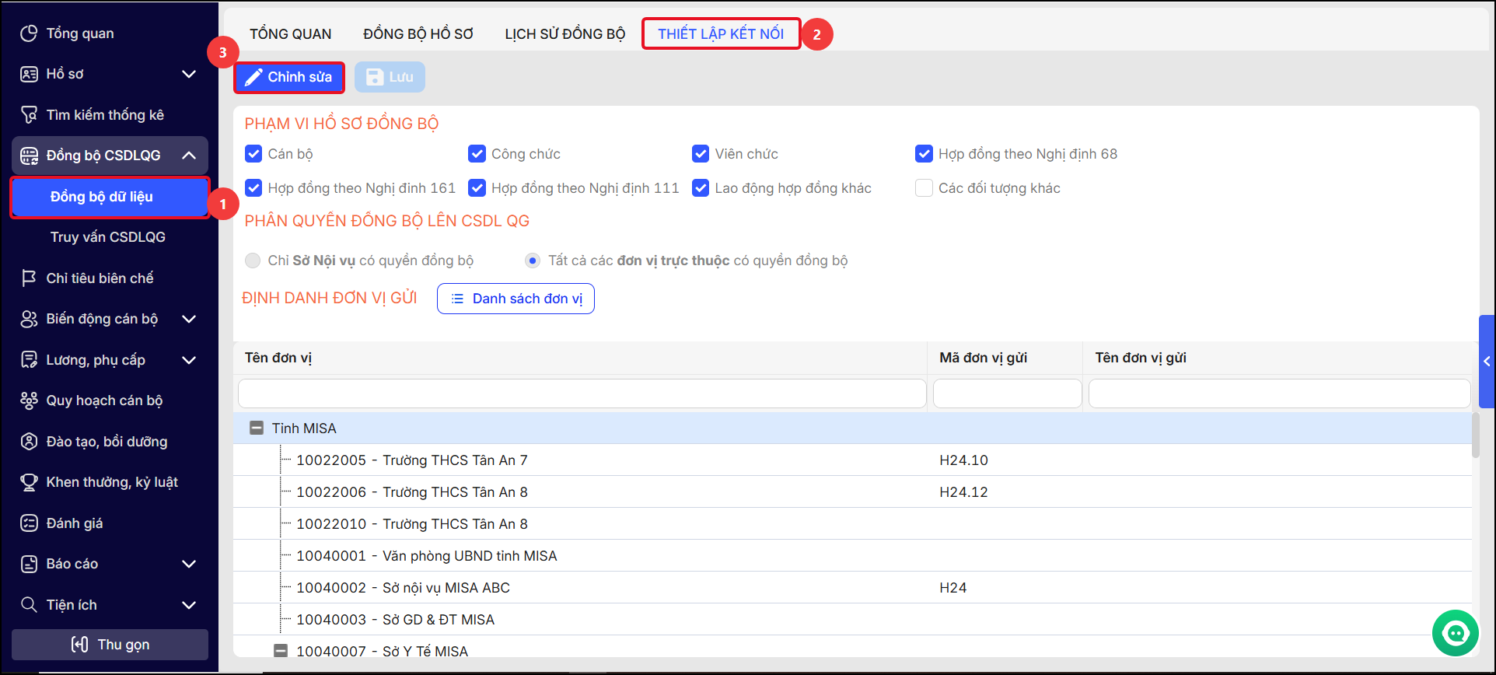Open Tìm kiếm thống kê
The height and width of the screenshot is (675, 1496).
[105, 115]
